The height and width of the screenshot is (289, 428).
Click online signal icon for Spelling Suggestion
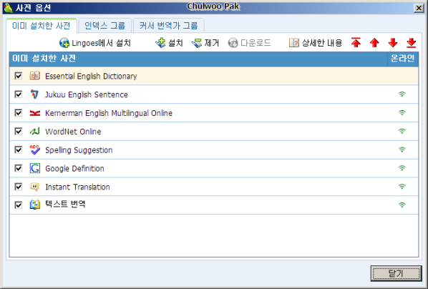(402, 150)
